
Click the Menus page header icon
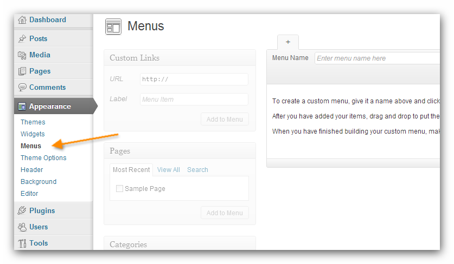(x=113, y=27)
